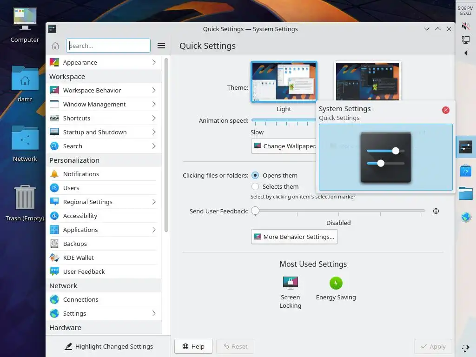
Task: Open the file manager in the panel
Action: pos(465,193)
